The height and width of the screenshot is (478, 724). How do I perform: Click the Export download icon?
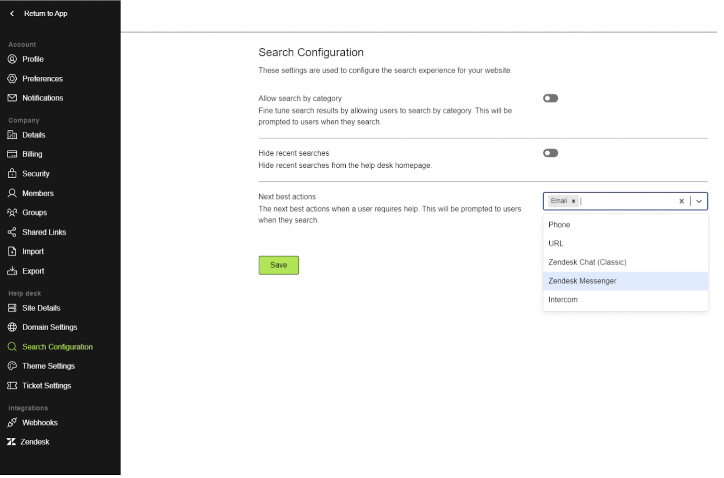12,271
